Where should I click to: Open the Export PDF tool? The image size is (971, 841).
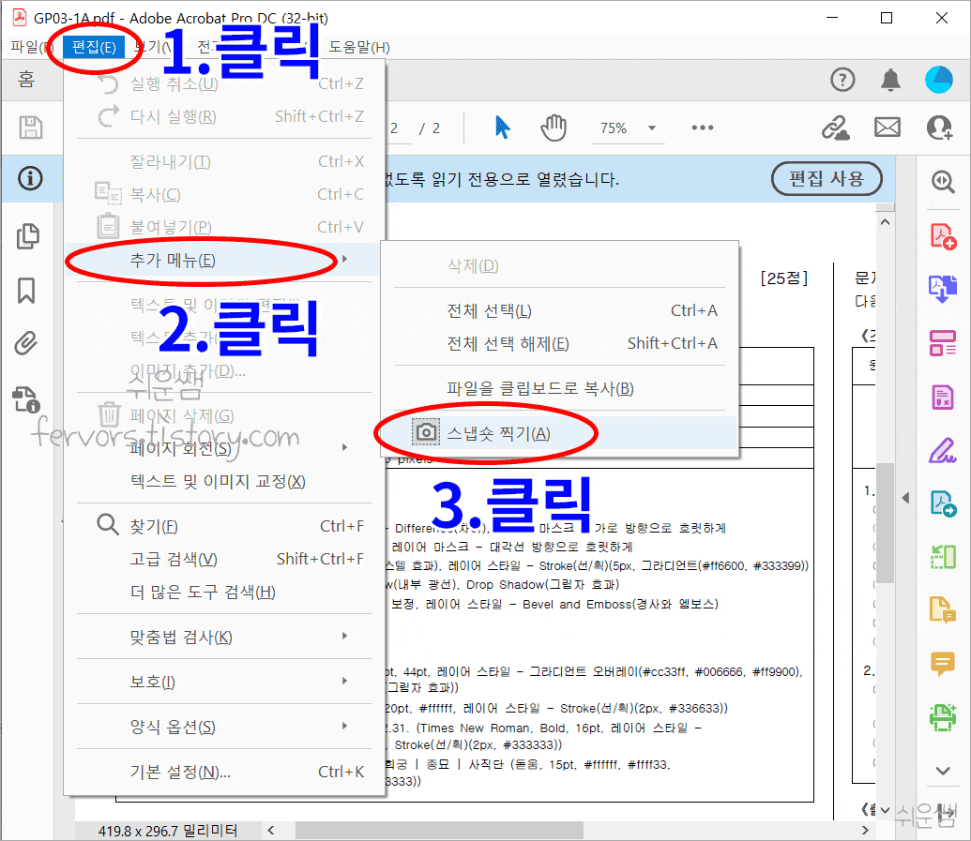(x=941, y=288)
